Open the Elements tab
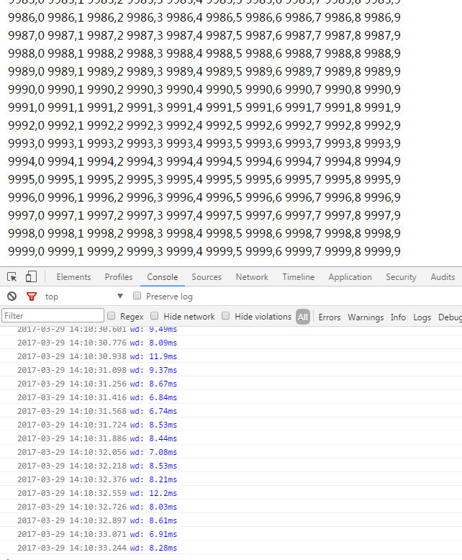462x560 pixels. pos(73,277)
